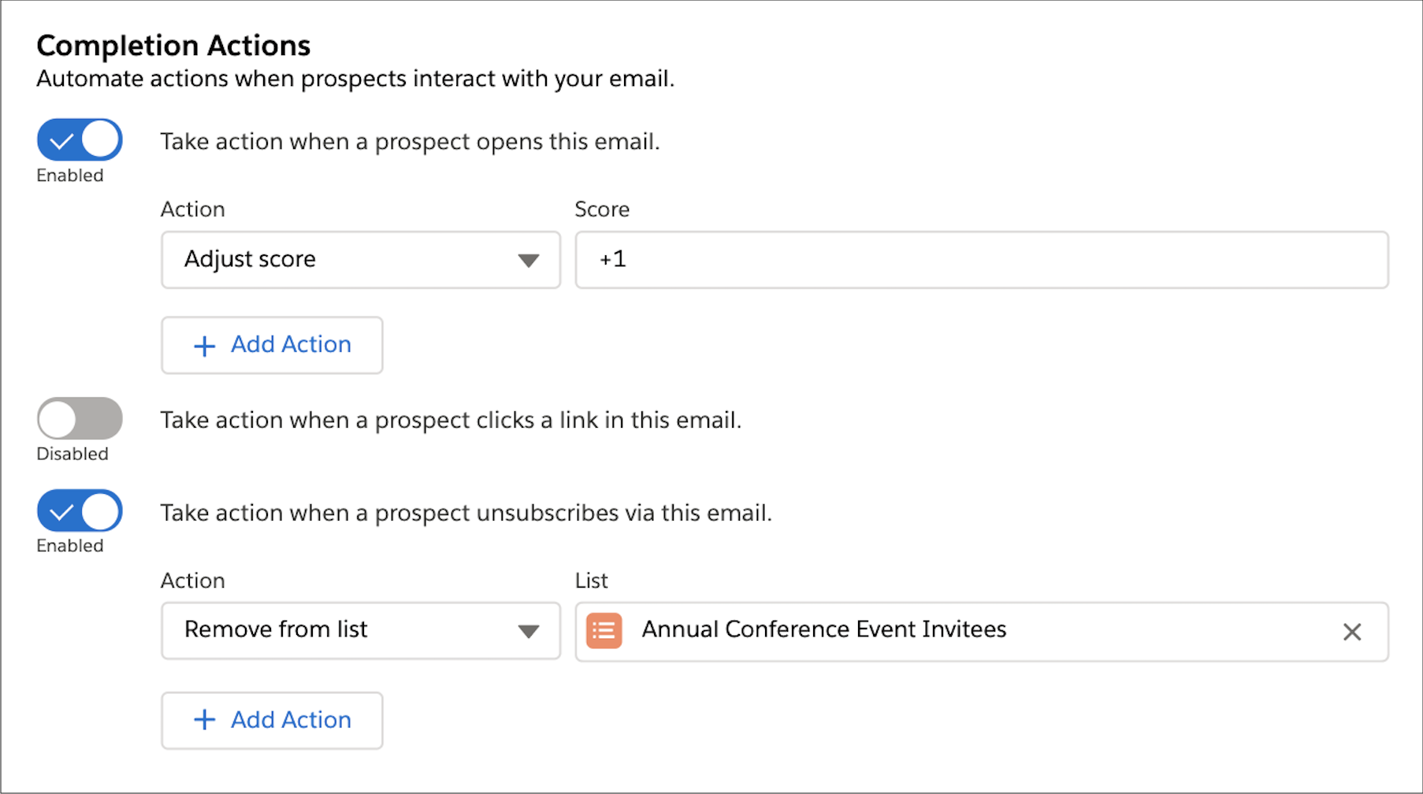Expand the Remove from list dropdown

click(361, 631)
